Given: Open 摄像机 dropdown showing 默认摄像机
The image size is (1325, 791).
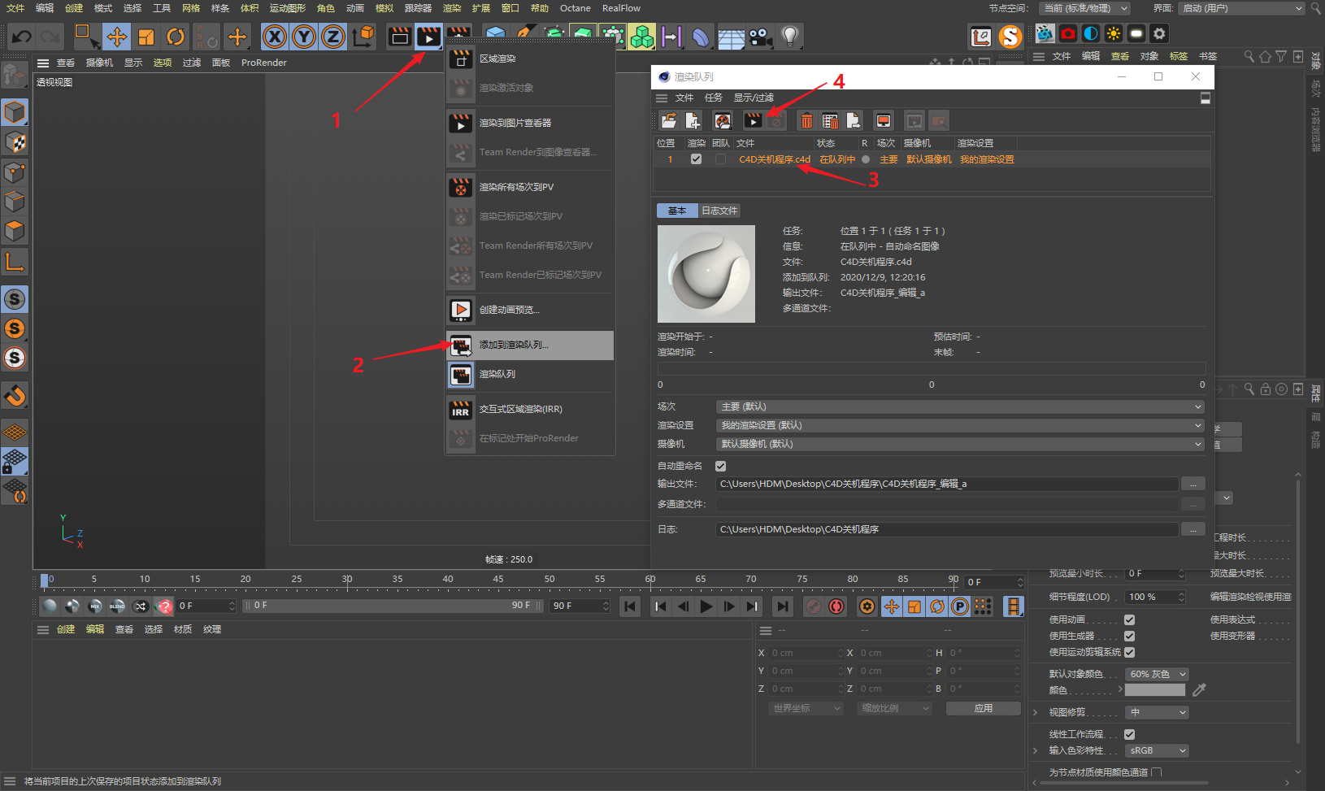Looking at the screenshot, I should click(x=960, y=444).
